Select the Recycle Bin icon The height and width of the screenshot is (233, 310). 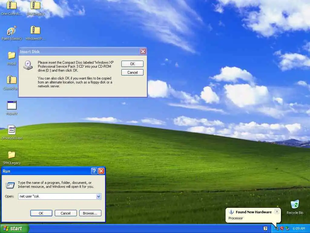pyautogui.click(x=295, y=204)
